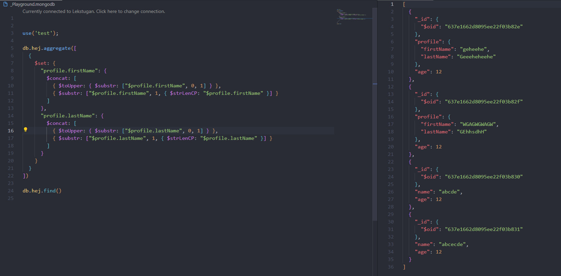Click the $oid value ending in b830
This screenshot has height=276, width=561.
point(483,177)
